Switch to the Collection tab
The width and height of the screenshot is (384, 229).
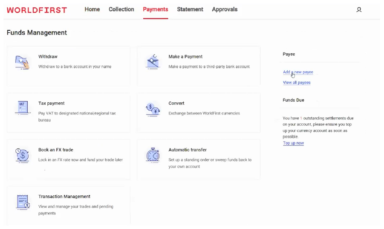121,9
